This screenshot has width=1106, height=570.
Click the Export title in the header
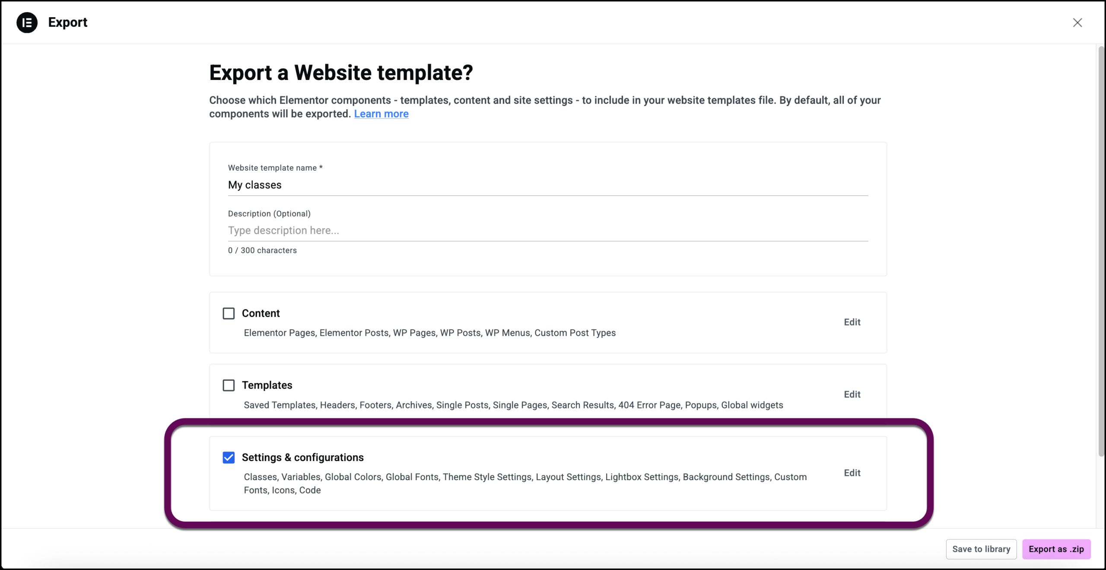68,22
